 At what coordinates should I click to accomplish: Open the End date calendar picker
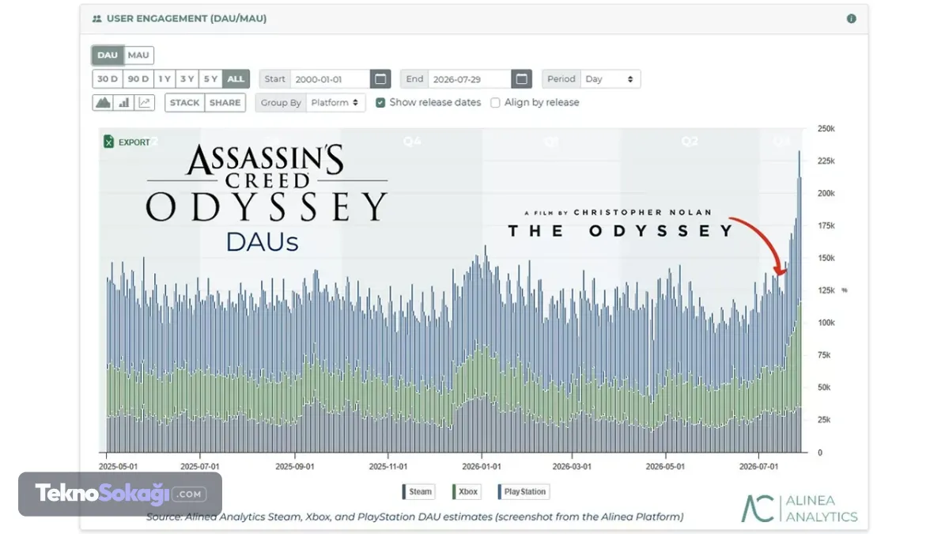(521, 79)
